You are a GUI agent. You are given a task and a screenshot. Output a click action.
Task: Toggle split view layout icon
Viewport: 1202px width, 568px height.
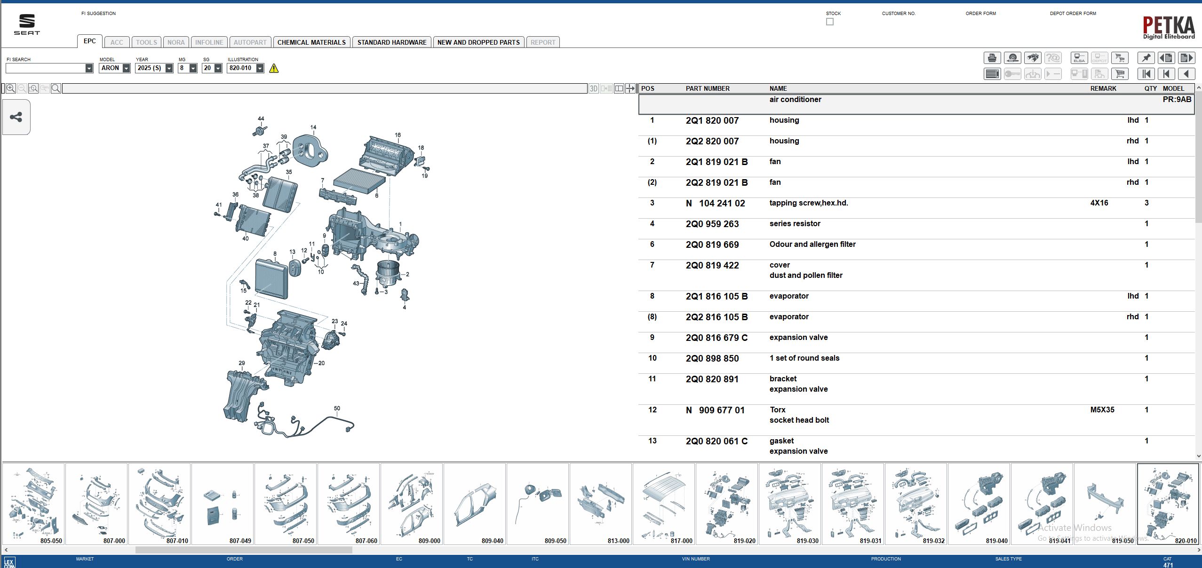tap(619, 88)
